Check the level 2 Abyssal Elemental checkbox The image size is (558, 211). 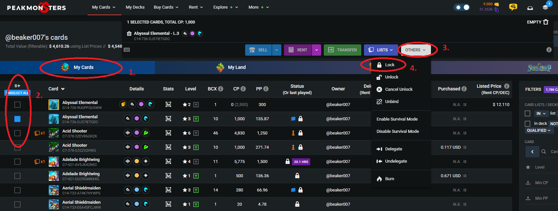click(x=17, y=105)
